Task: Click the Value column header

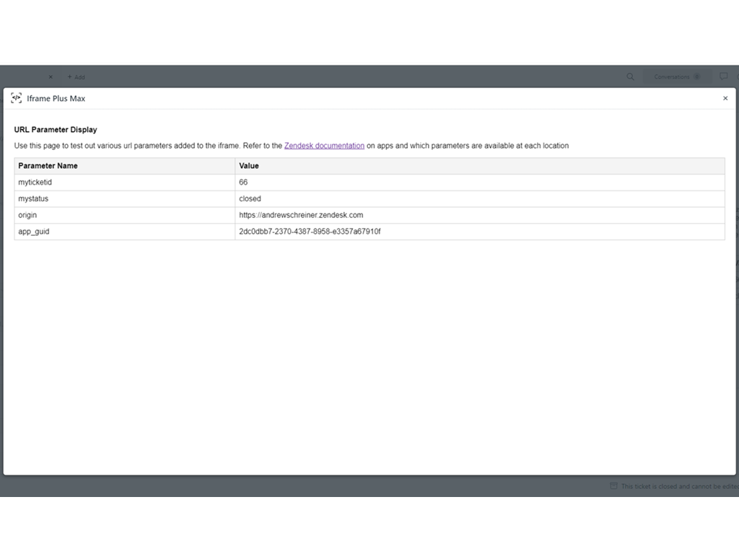Action: 249,166
